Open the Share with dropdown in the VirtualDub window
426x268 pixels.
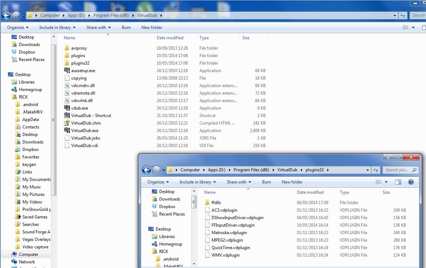[99, 27]
